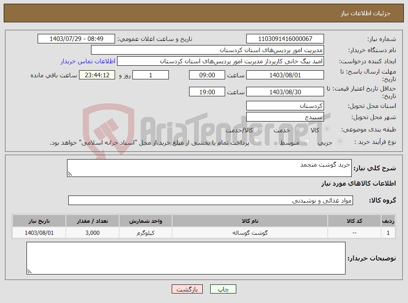Image resolution: width=408 pixels, height=303 pixels.
Task: Click the remaining days field showing 1
Action: point(151,75)
